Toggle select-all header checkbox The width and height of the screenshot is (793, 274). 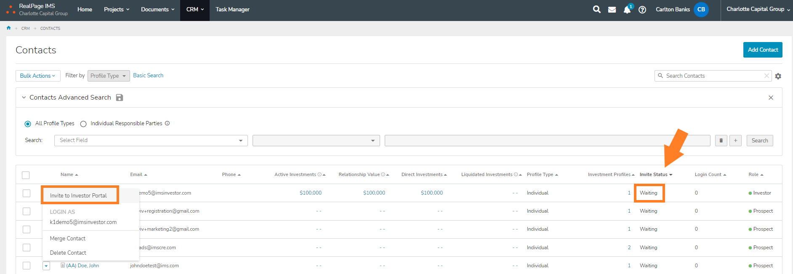coord(26,175)
